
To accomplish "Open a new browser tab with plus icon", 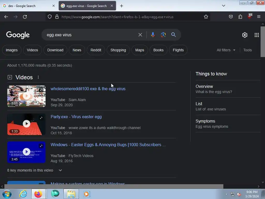I will tap(122, 6).
